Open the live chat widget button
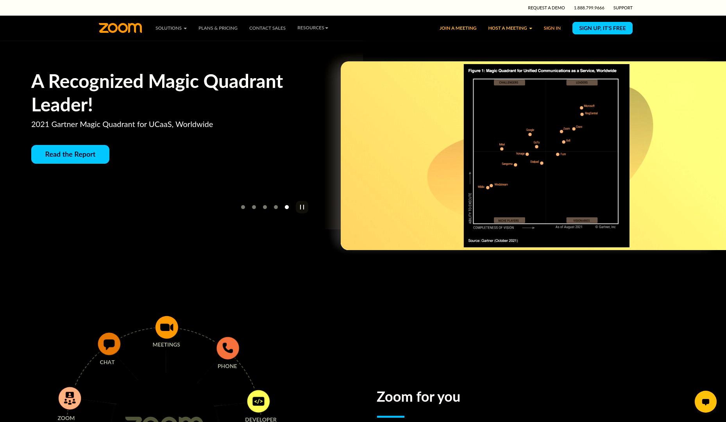The image size is (726, 422). (706, 402)
